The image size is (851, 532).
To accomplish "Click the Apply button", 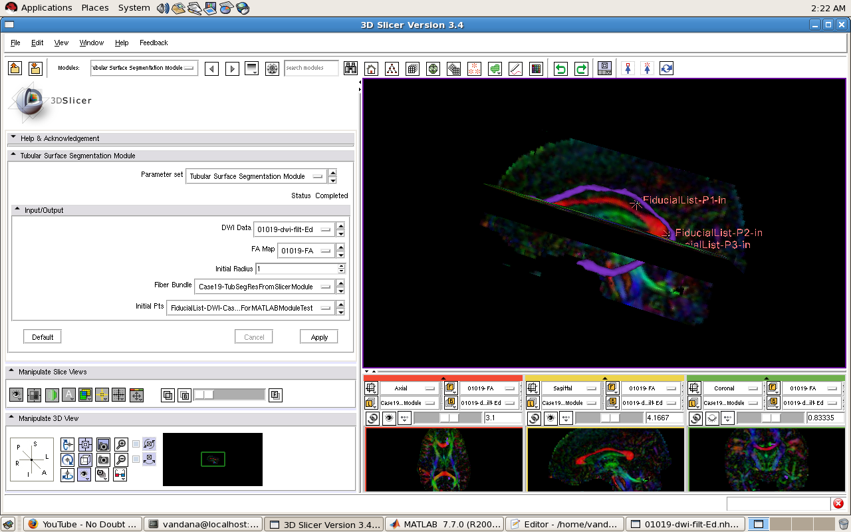I will [319, 337].
